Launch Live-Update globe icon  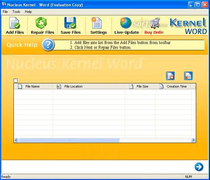click(126, 23)
